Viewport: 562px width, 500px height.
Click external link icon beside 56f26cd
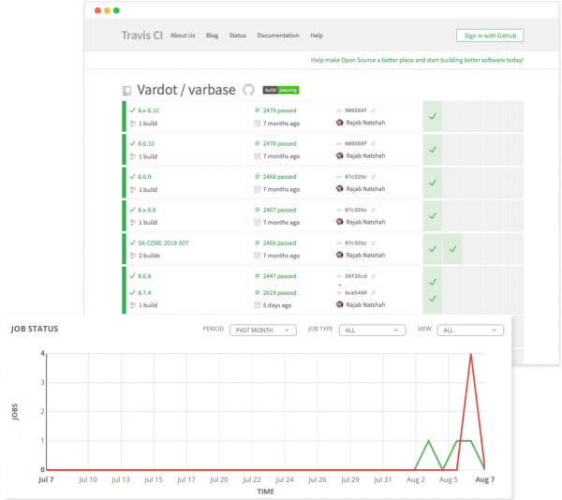click(373, 276)
